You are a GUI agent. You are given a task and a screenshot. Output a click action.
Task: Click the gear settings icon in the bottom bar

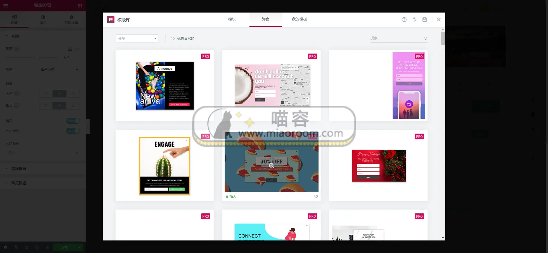click(5, 247)
